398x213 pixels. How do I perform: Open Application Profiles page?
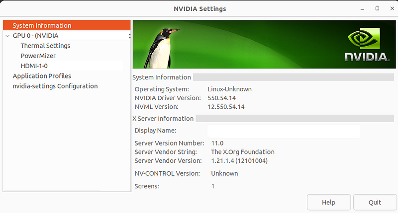[x=42, y=76]
